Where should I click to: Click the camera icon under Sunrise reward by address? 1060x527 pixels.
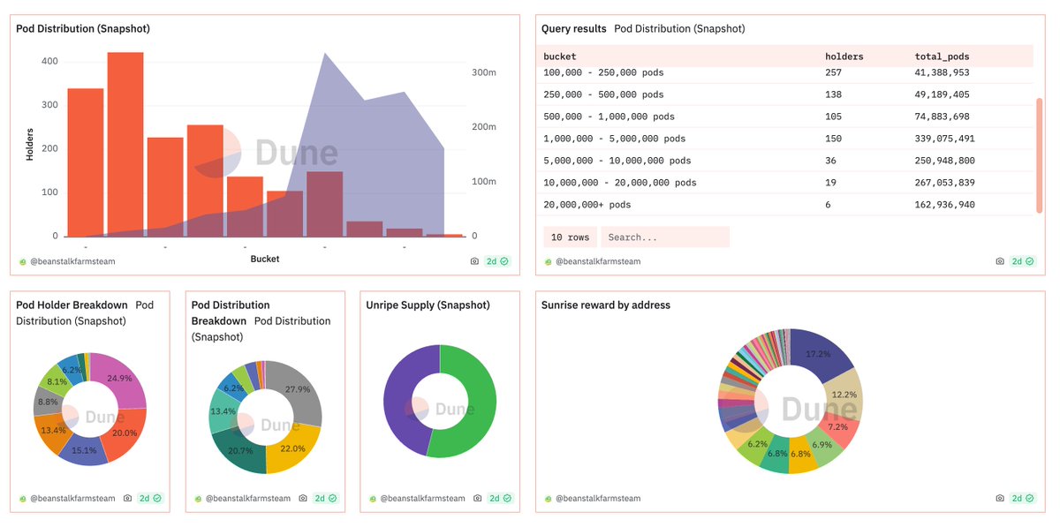click(1000, 498)
